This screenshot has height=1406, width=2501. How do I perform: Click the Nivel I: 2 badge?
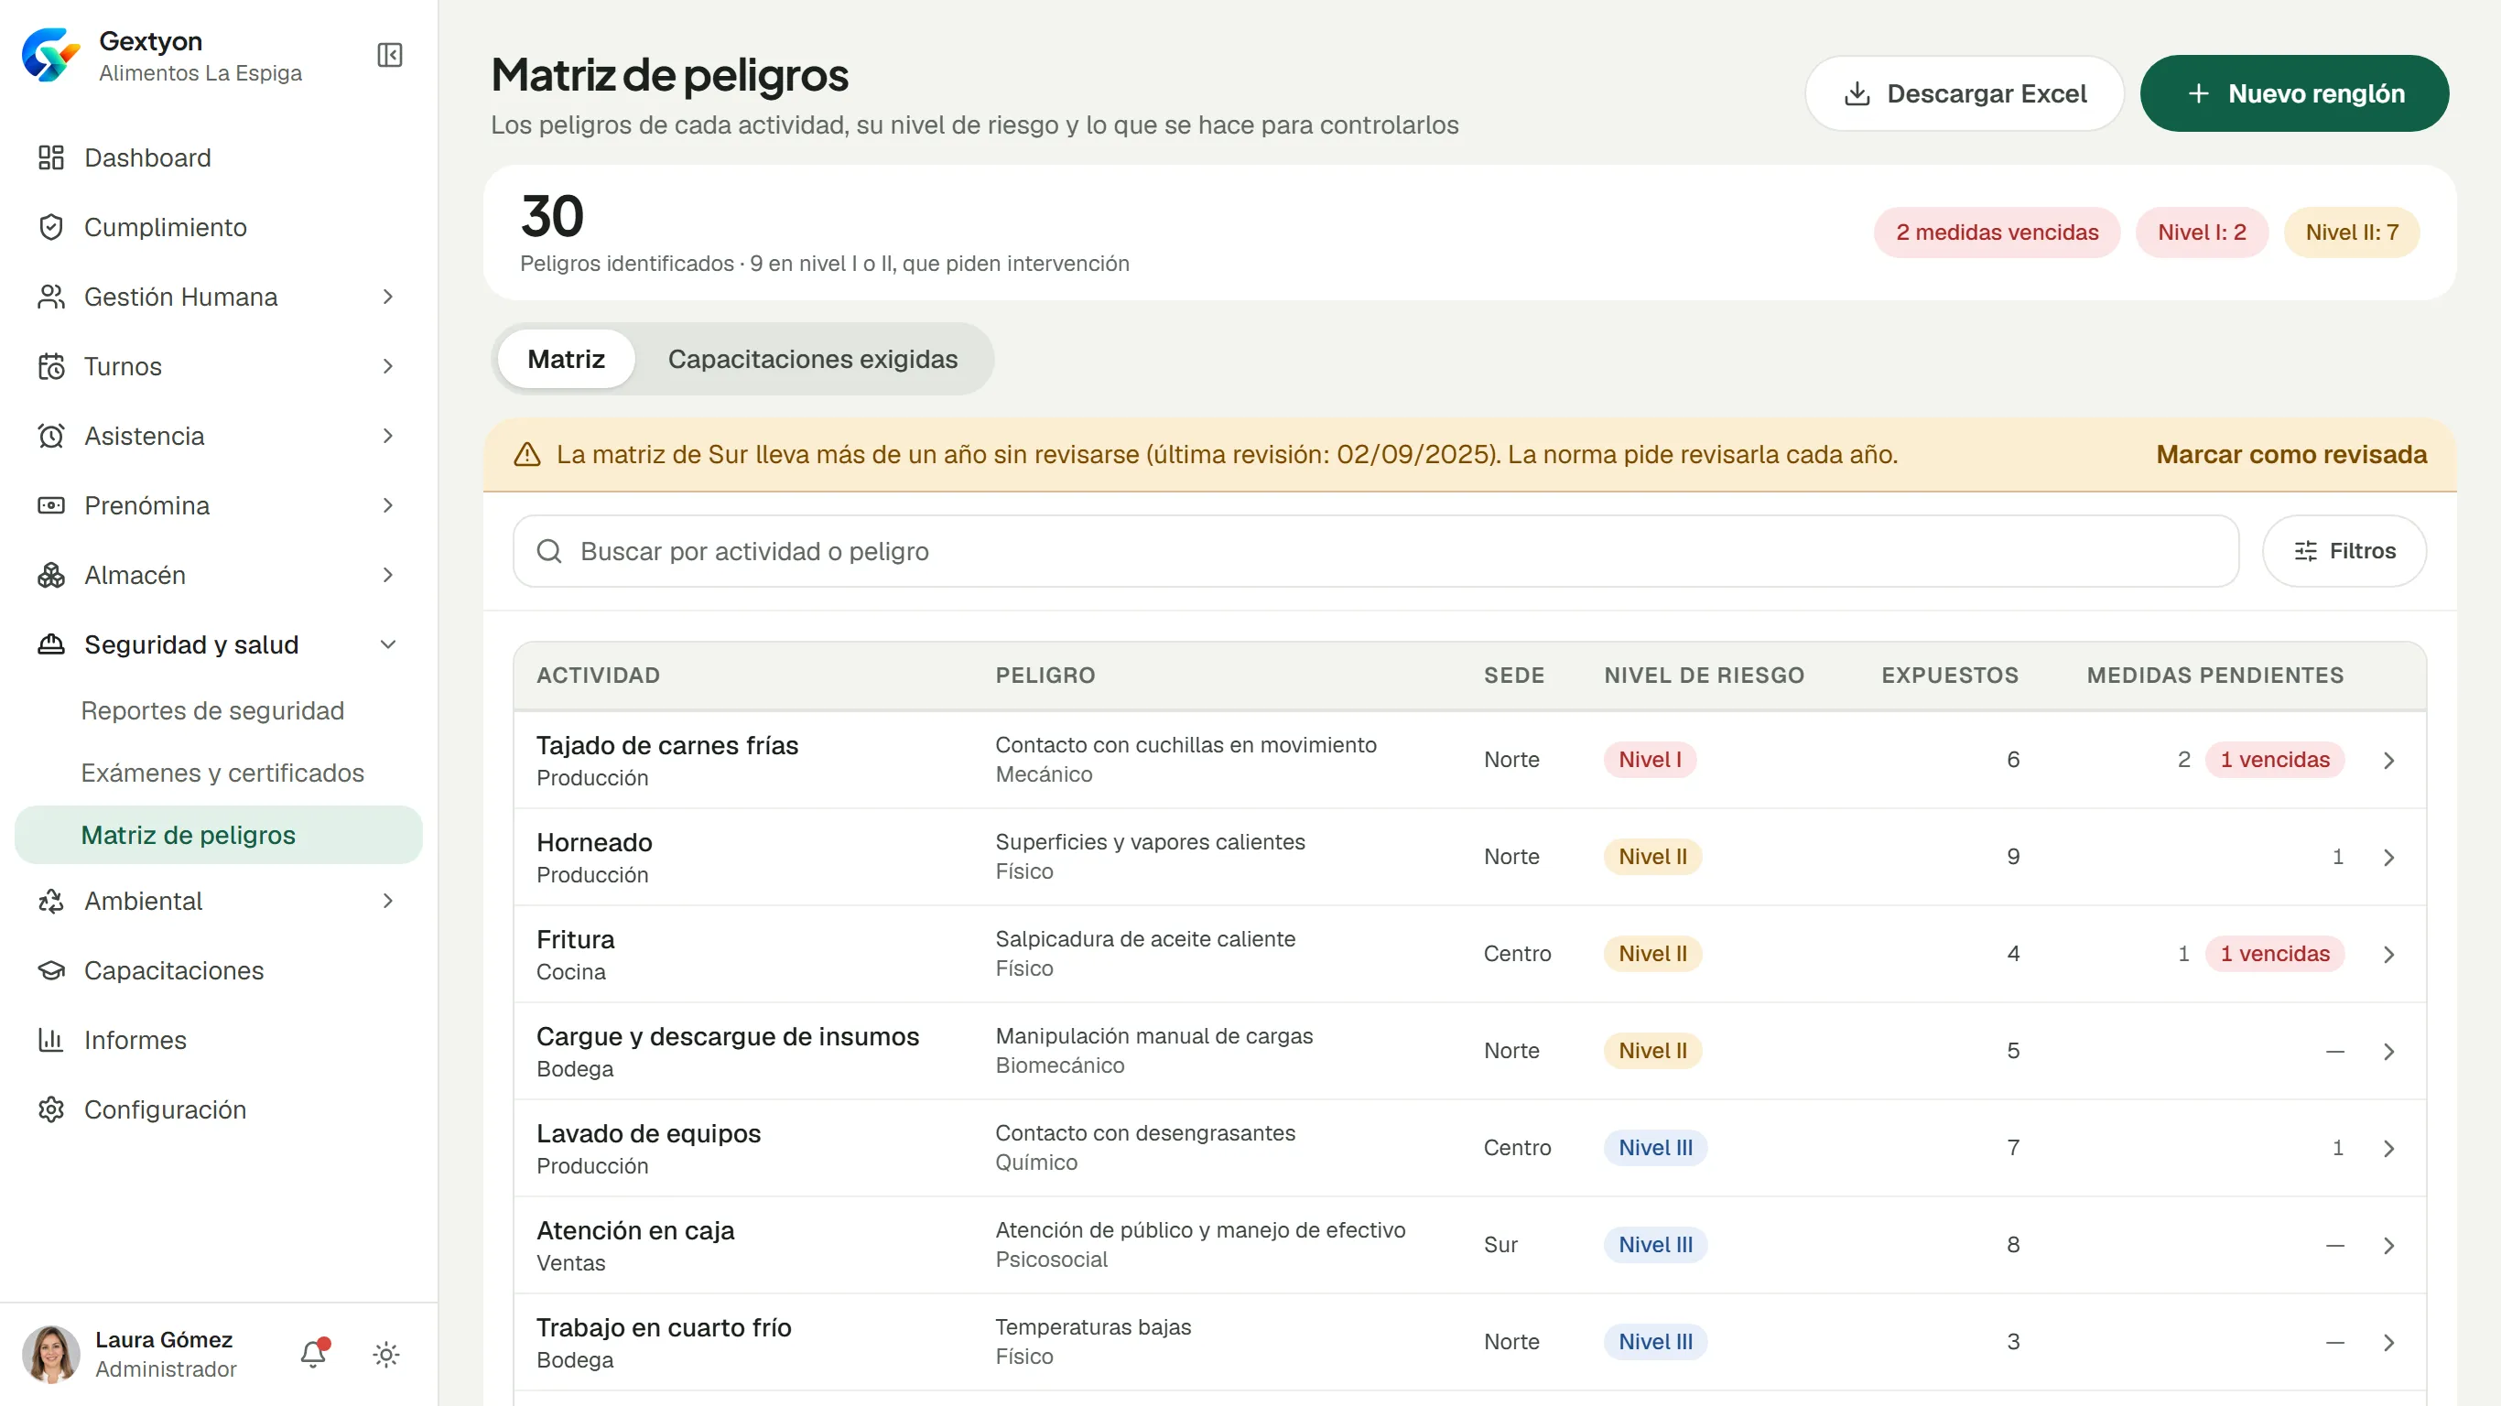2201,233
